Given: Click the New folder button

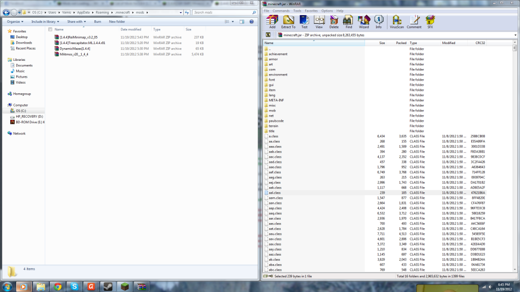Looking at the screenshot, I should pyautogui.click(x=117, y=22).
